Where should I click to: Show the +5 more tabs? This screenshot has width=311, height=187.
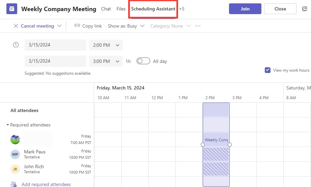182,9
